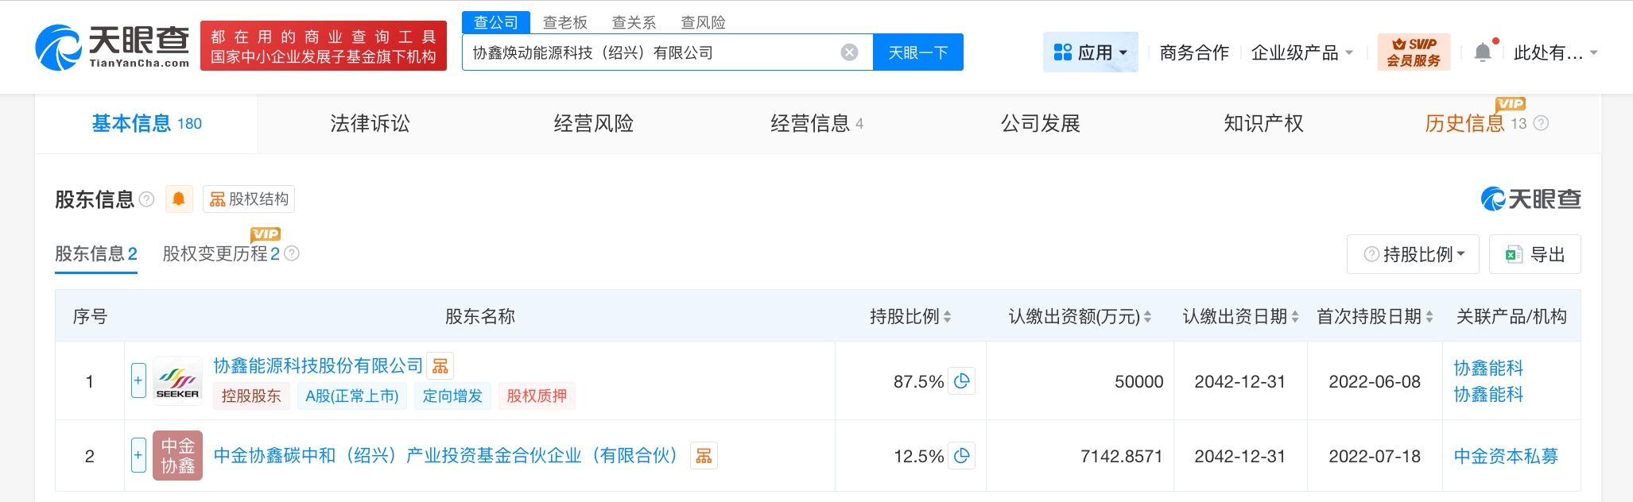Open the 应用 dropdown menu

[x=1090, y=52]
